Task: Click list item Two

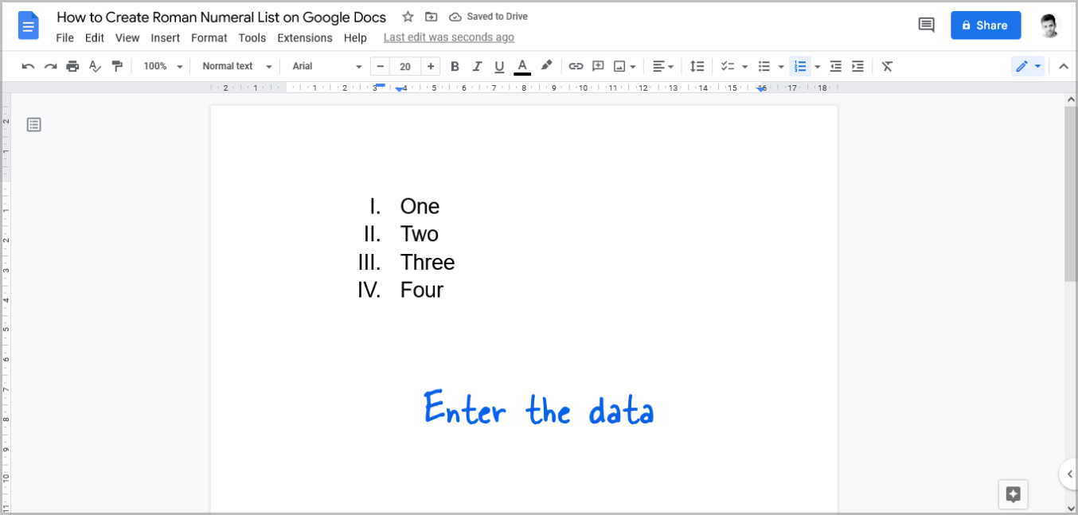Action: 419,234
